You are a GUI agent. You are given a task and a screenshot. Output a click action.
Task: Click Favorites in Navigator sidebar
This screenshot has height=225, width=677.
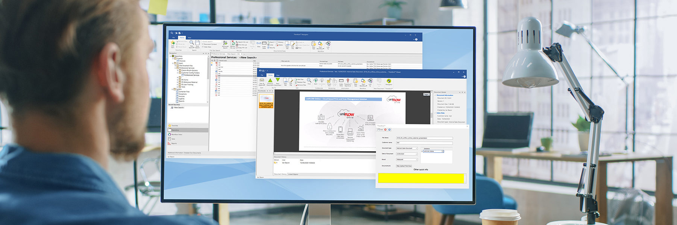tap(188, 126)
